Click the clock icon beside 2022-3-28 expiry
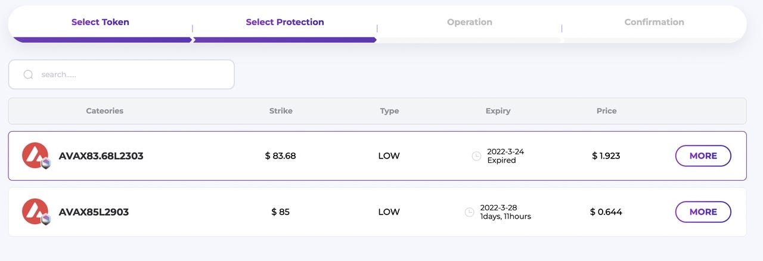Viewport: 763px width, 261px height. pyautogui.click(x=469, y=212)
